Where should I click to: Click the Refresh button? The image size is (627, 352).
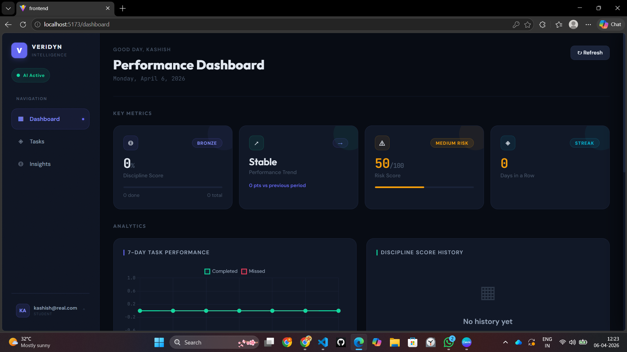point(590,53)
